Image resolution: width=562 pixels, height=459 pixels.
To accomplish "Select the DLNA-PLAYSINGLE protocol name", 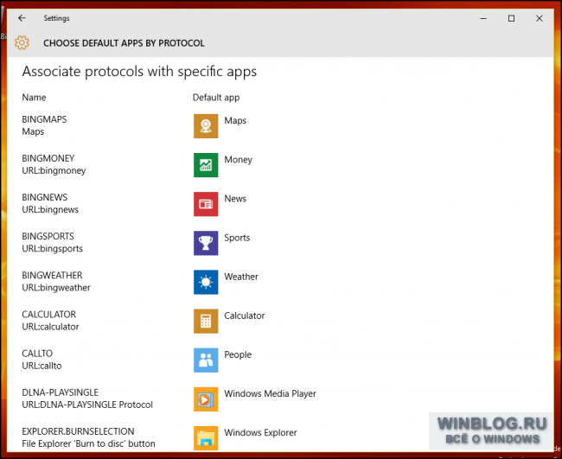I will pos(60,392).
